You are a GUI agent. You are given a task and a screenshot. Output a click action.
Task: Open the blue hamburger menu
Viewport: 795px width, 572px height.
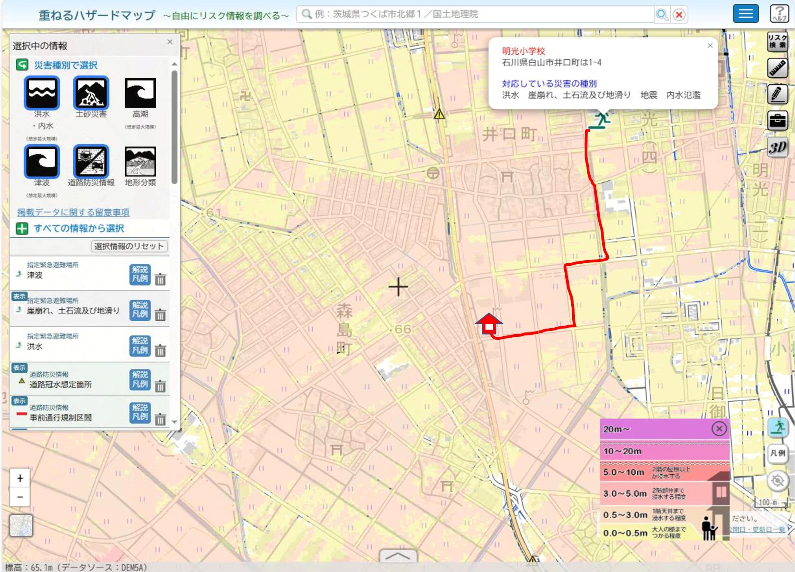coord(746,14)
